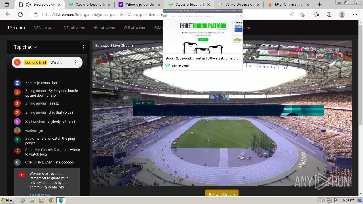
Task: Open NHL streams menu item
Action: point(104,27)
